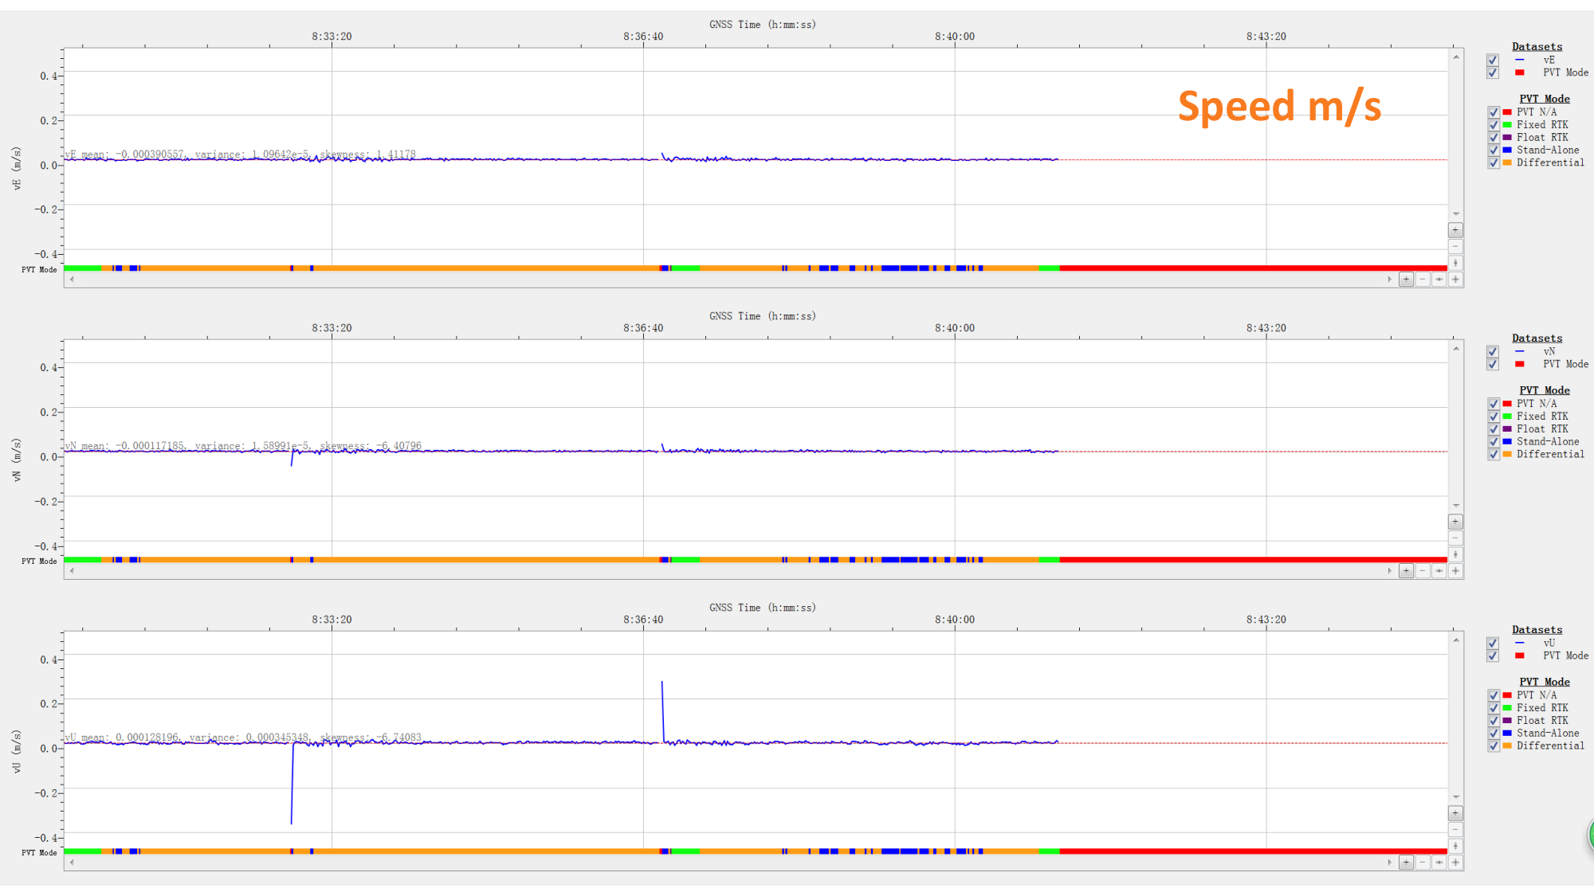Click scroll-right arrow below vU chart
1594x896 pixels.
point(1390,862)
